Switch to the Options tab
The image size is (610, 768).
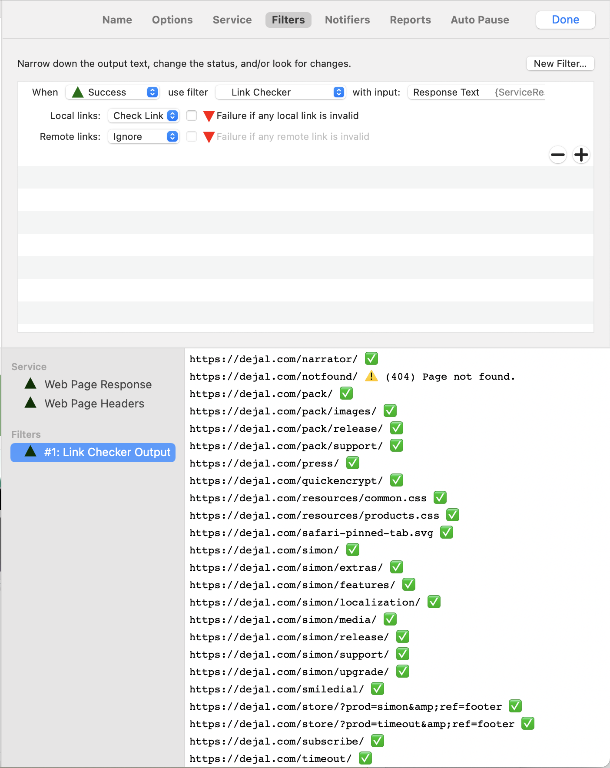click(172, 20)
